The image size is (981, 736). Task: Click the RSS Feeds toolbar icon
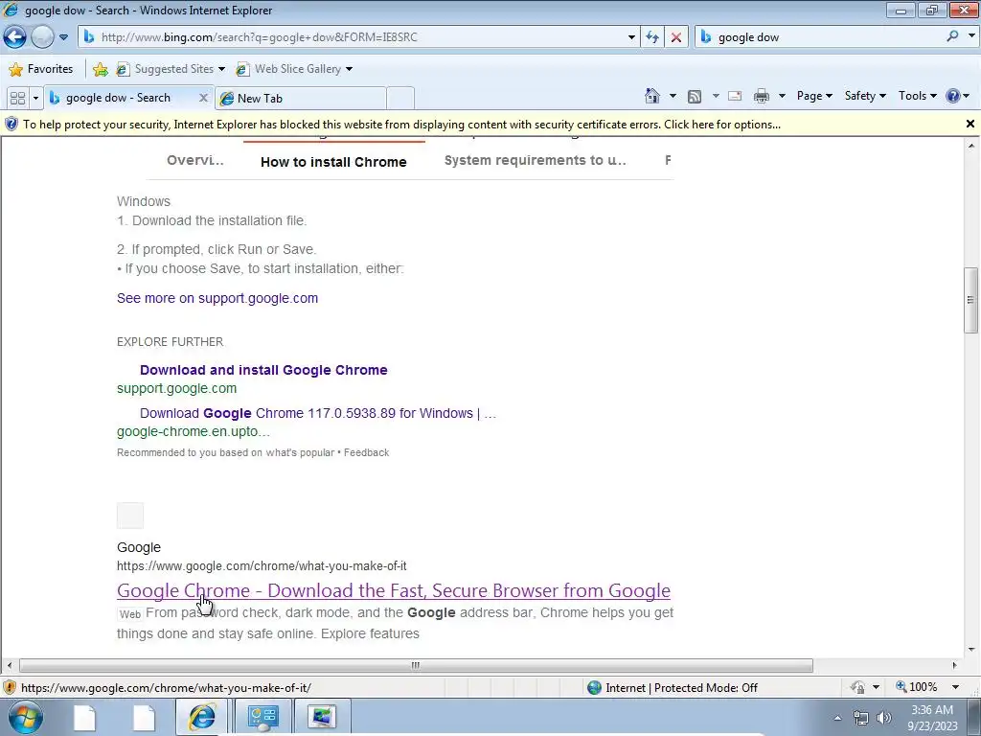coord(694,97)
